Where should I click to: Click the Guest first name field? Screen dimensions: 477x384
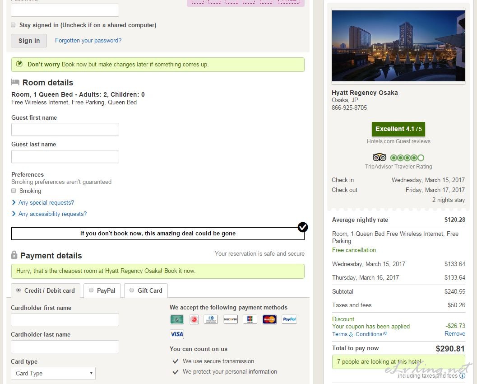[x=65, y=129]
